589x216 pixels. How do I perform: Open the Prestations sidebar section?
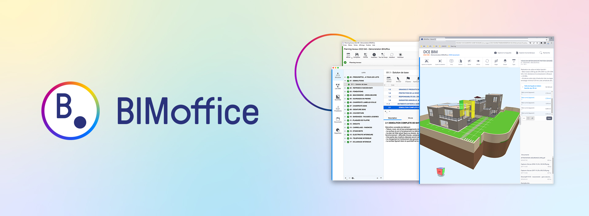[x=338, y=109]
